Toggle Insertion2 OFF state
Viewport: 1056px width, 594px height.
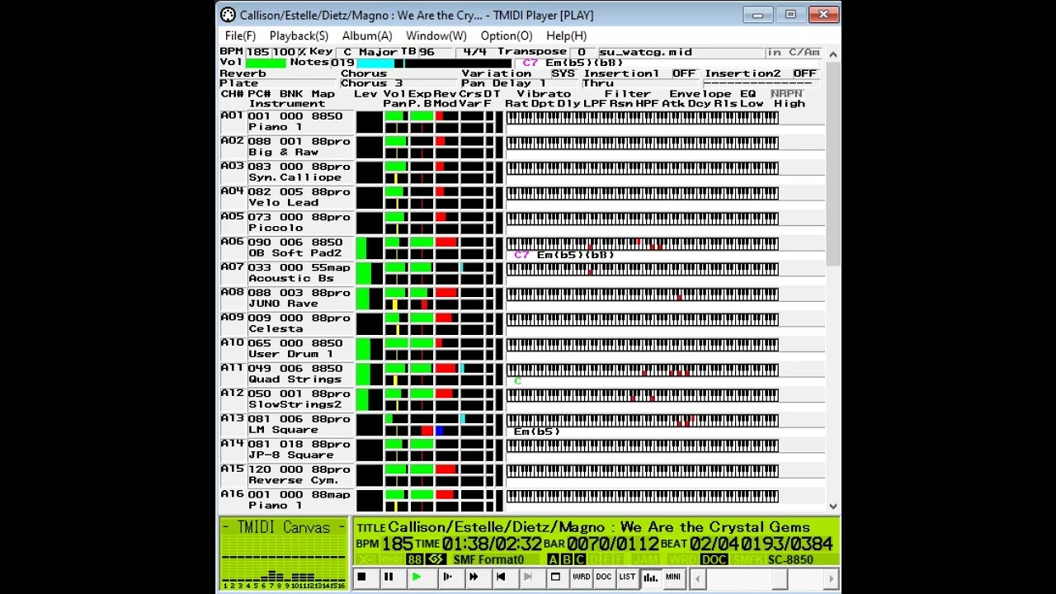(804, 73)
